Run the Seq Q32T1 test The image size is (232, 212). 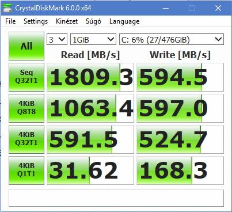26,77
